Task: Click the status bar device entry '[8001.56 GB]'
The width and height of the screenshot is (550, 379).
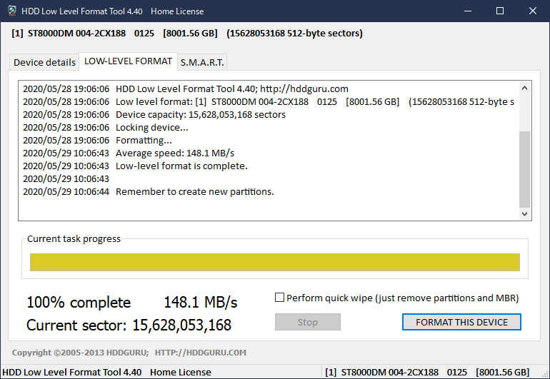Action: (502, 372)
